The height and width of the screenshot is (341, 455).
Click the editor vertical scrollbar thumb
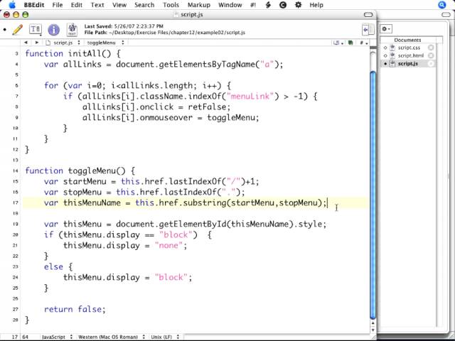[373, 194]
